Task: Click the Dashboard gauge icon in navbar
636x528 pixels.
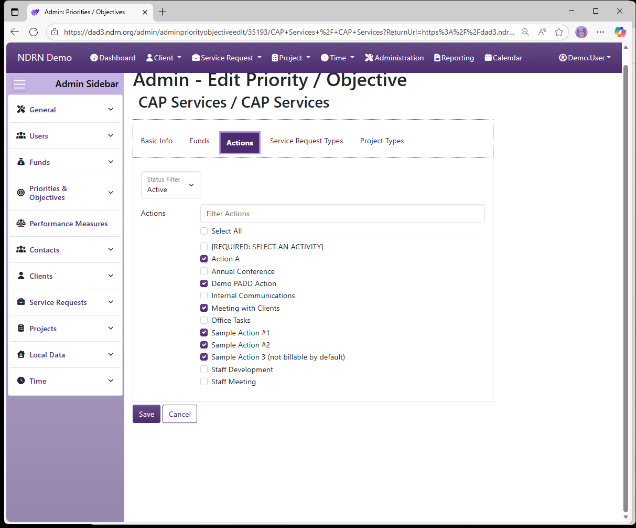Action: tap(94, 58)
